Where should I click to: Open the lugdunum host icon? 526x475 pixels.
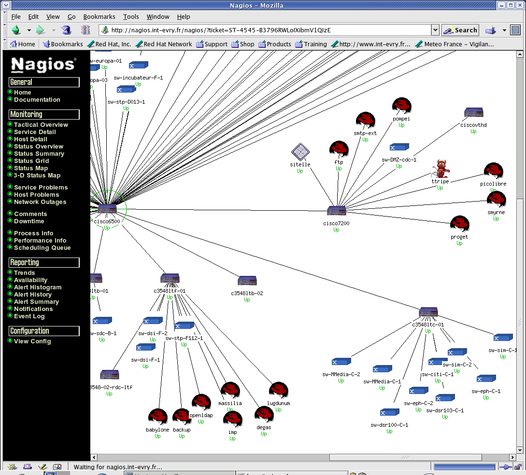(278, 391)
